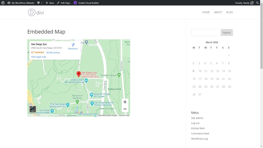
Task: Click the admin bar search magnifier icon
Action: 257,3
